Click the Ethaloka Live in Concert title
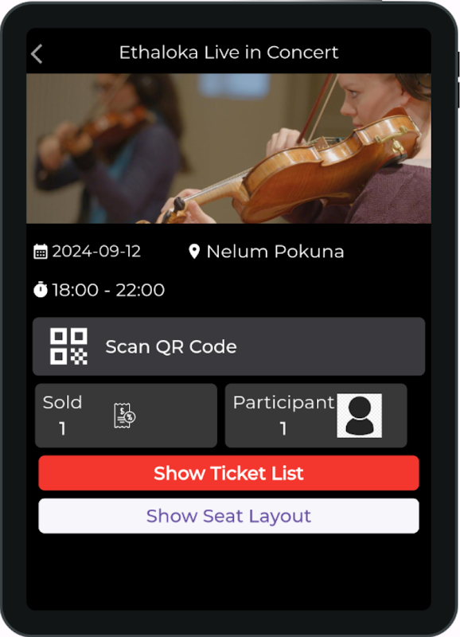Image resolution: width=460 pixels, height=637 pixels. pos(228,53)
